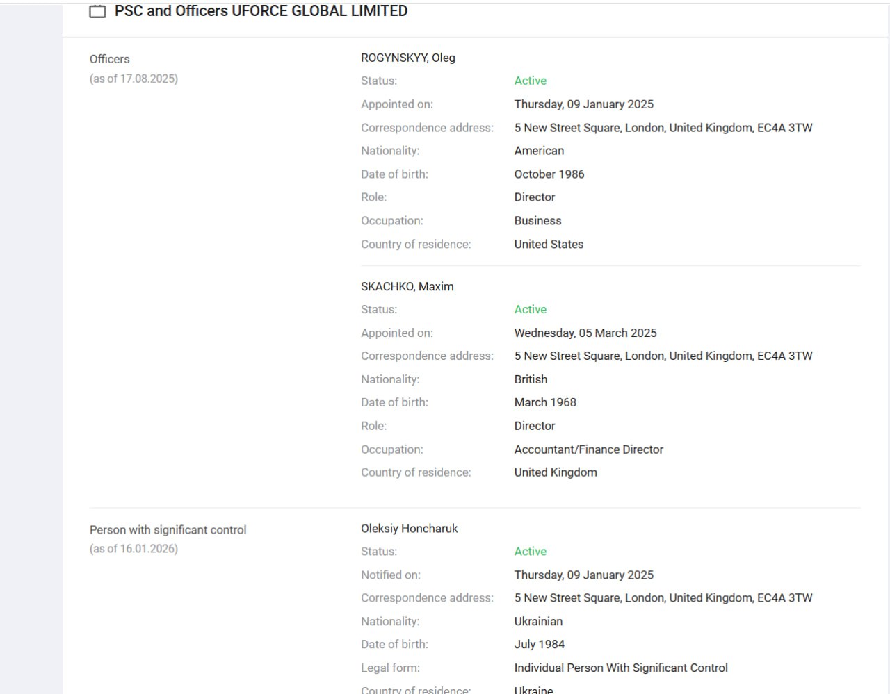Click the date note as of 16.01.2026
The width and height of the screenshot is (890, 694).
pyautogui.click(x=133, y=549)
